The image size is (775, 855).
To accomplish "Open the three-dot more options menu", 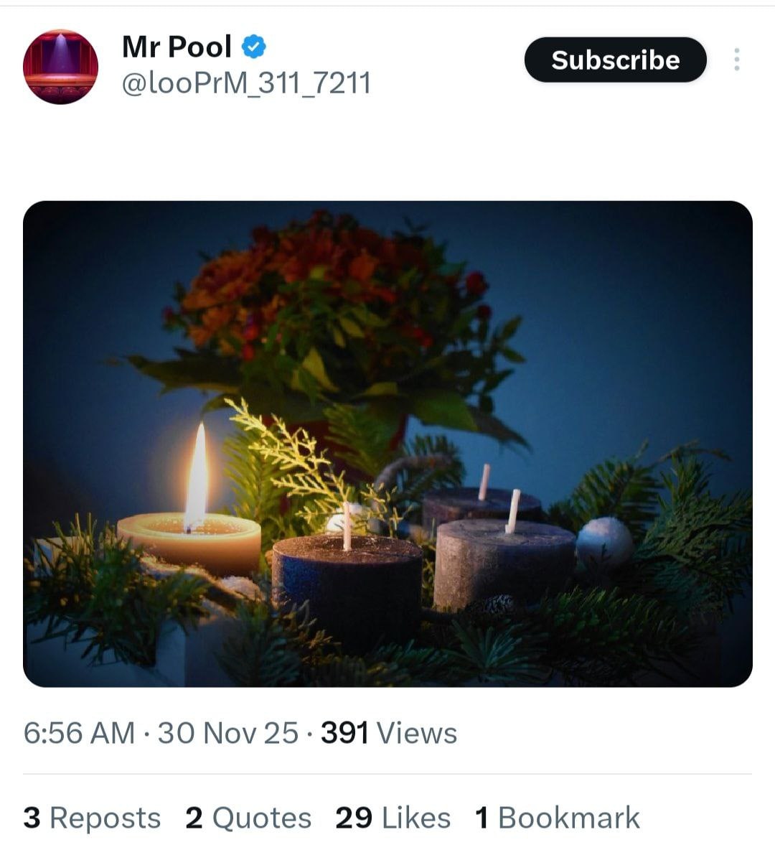I will click(736, 60).
